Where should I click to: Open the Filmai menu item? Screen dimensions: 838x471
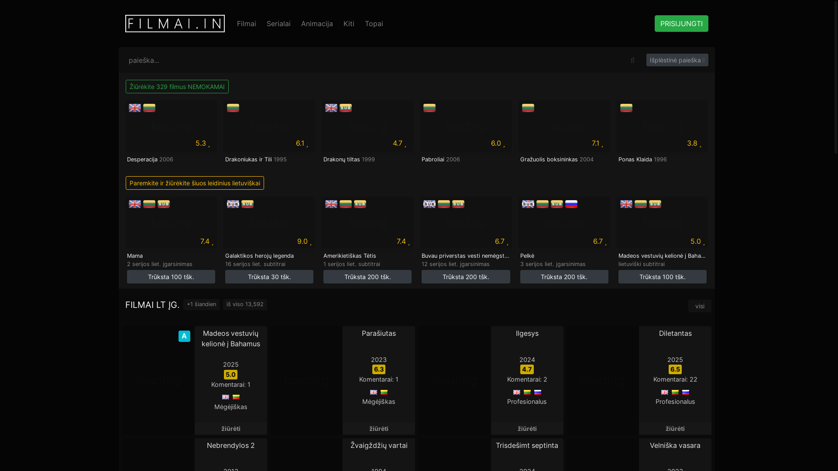pos(247,24)
